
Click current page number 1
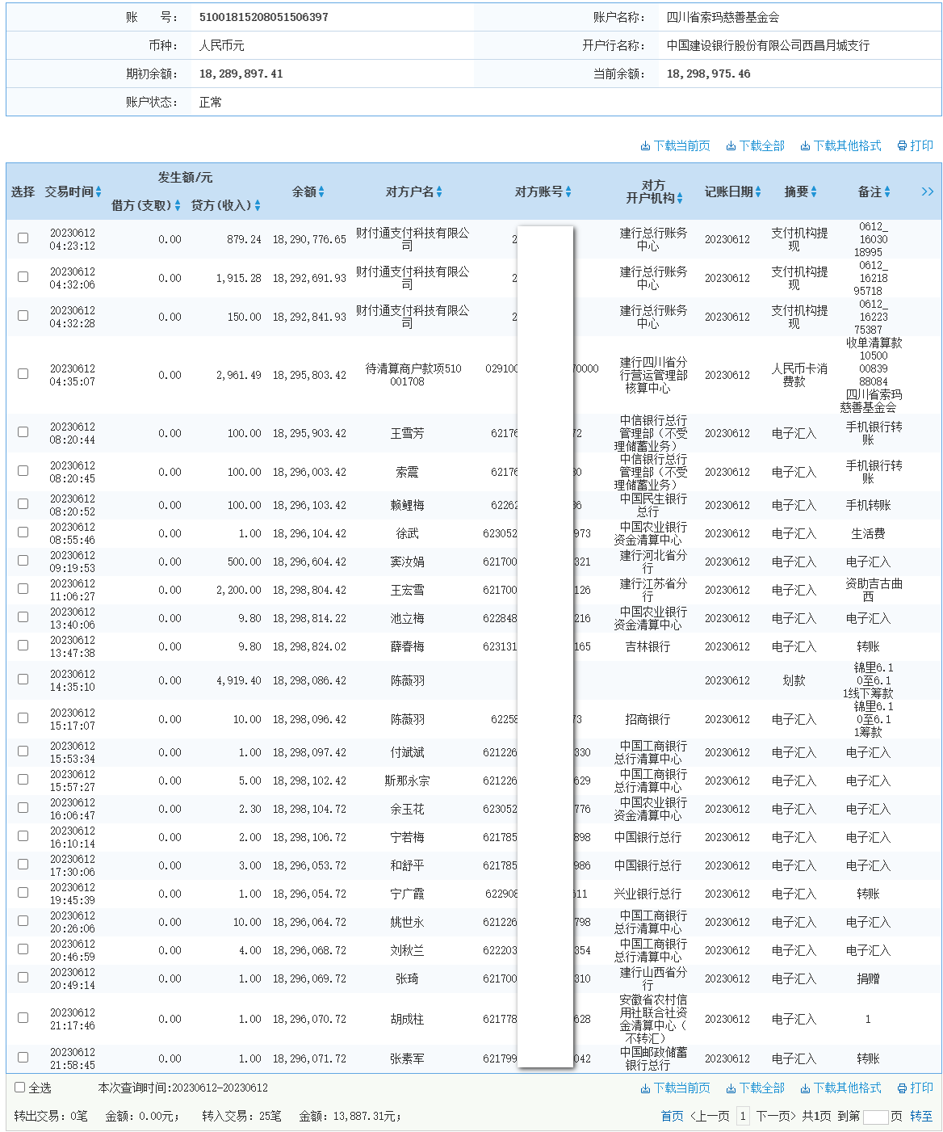tap(743, 1116)
